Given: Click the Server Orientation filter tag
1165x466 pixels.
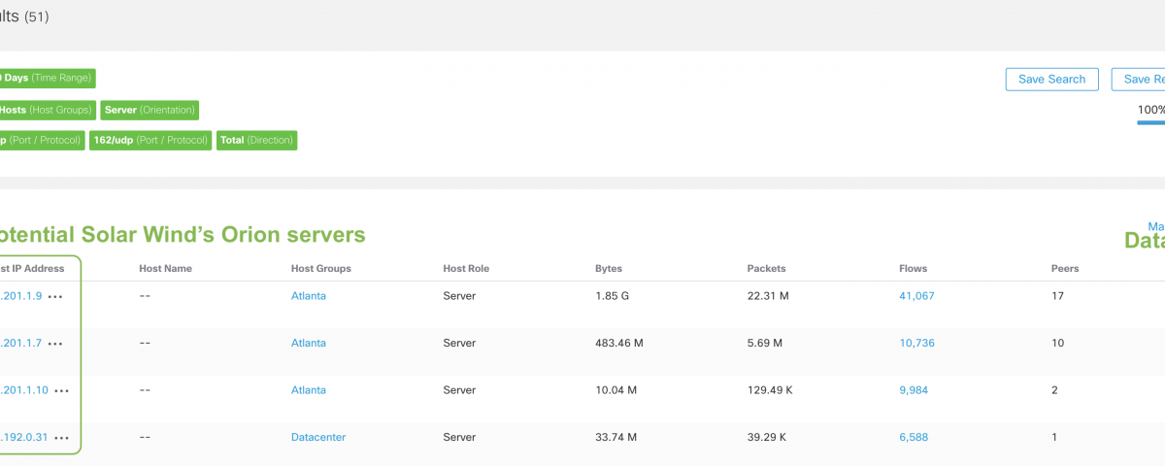Looking at the screenshot, I should 150,110.
